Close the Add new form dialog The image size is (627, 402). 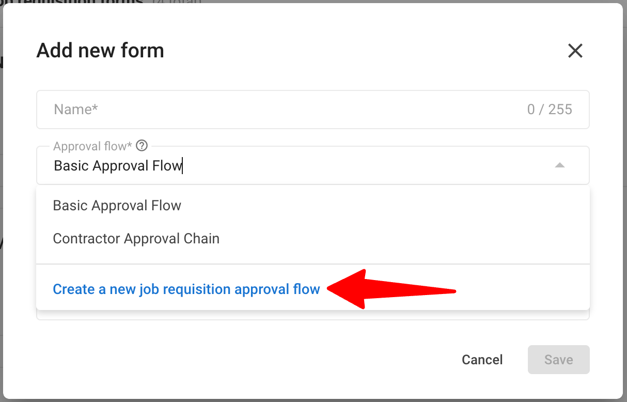coord(575,51)
